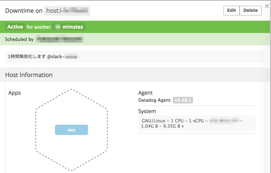Open the blurred host:i- tag

tap(67, 11)
